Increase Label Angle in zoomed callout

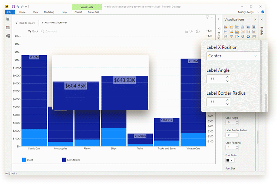coord(228,77)
